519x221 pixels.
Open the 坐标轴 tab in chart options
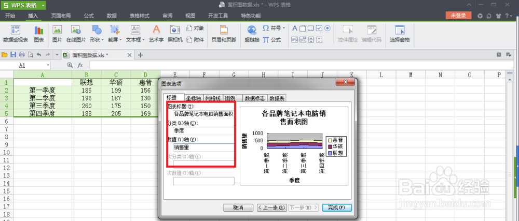(x=194, y=98)
